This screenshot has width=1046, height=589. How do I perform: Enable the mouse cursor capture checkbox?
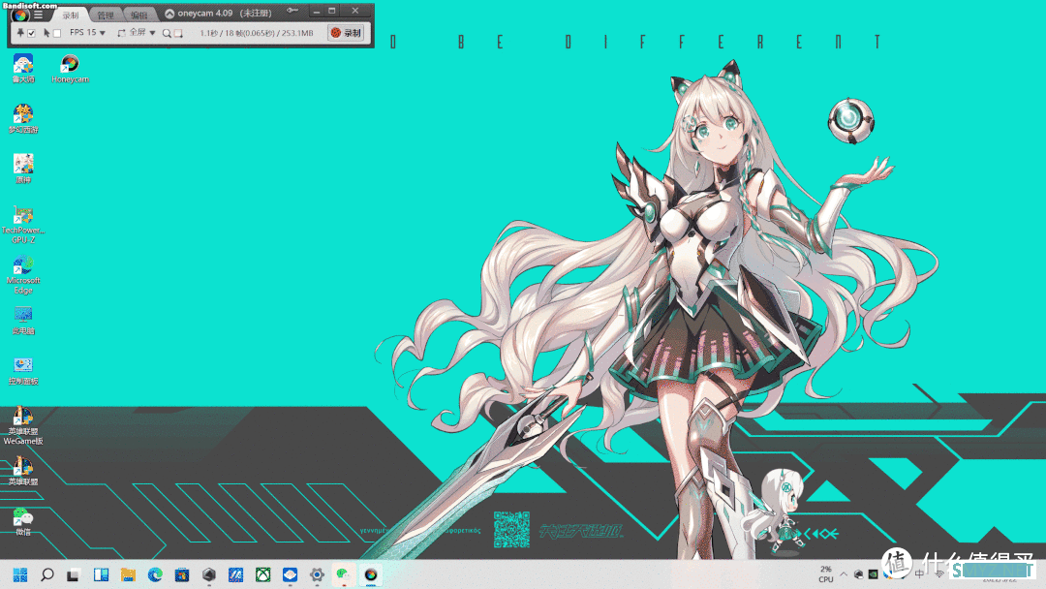click(x=57, y=33)
